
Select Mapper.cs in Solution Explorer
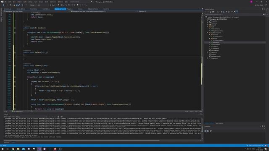coord(216,49)
